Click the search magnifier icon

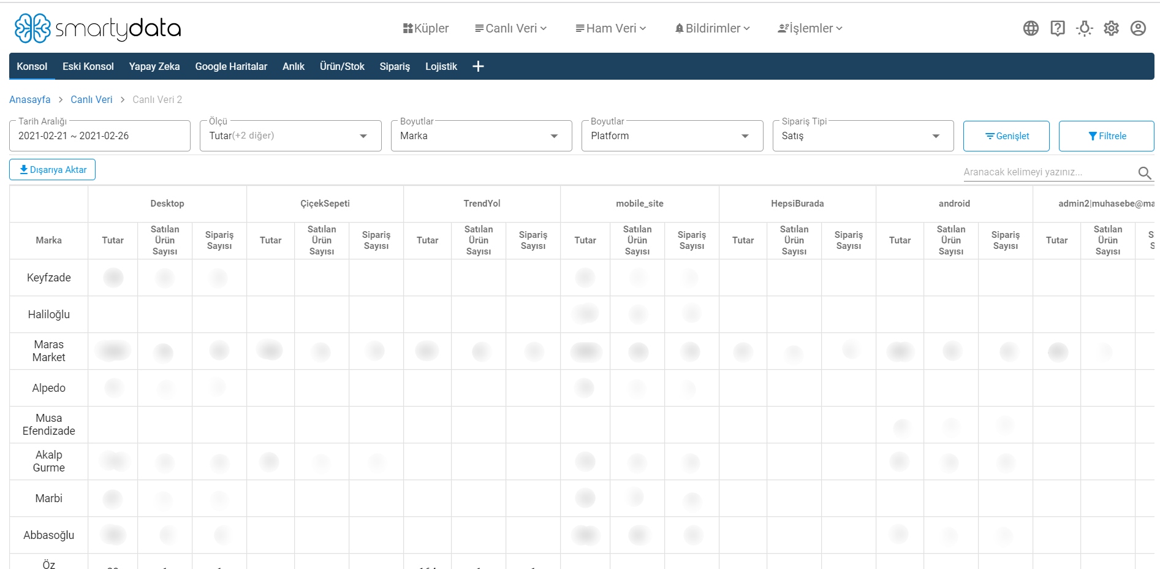point(1144,172)
